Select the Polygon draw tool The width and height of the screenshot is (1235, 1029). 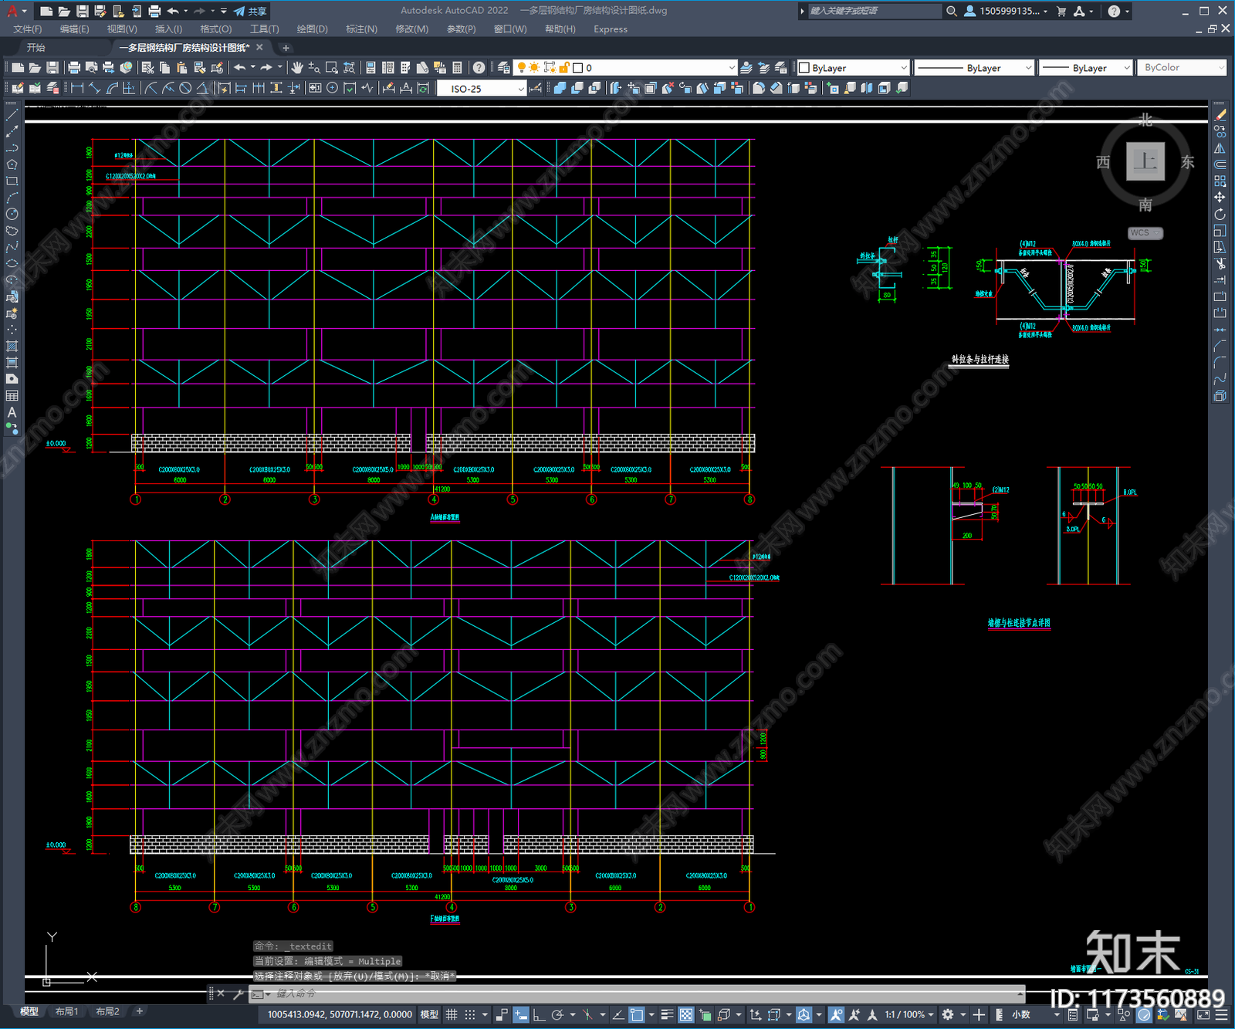coord(12,164)
